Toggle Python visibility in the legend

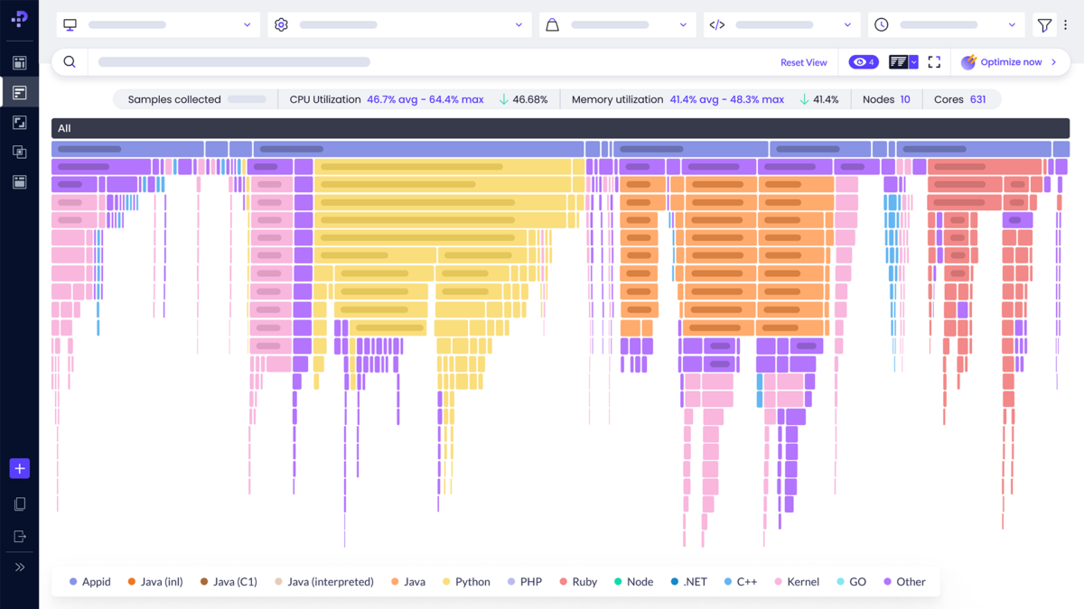[x=466, y=581]
